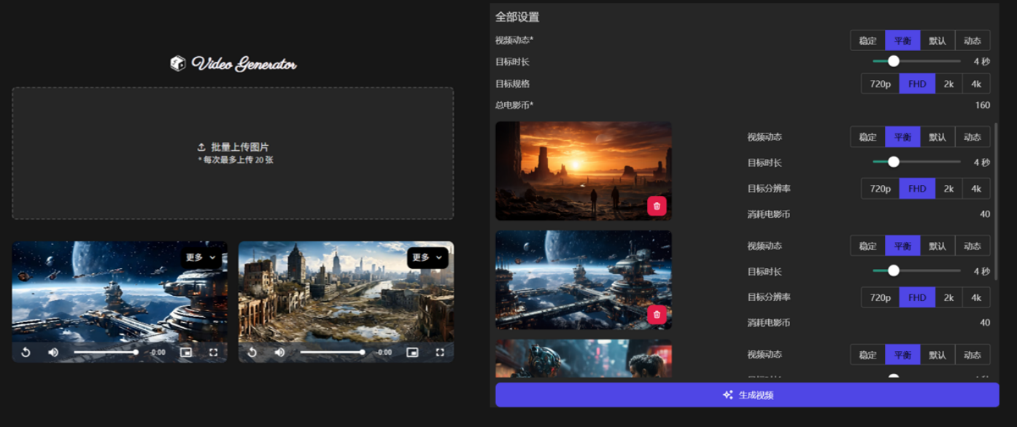Delete the space station image from list
The width and height of the screenshot is (1017, 427).
(657, 315)
